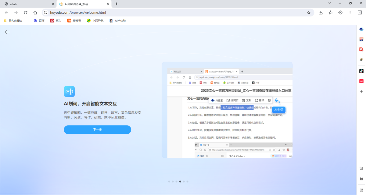Go to the last carousel page dot
The image size is (366, 195).
(x=188, y=181)
